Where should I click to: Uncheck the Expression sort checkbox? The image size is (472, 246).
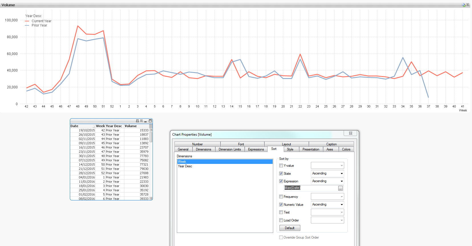pyautogui.click(x=281, y=181)
